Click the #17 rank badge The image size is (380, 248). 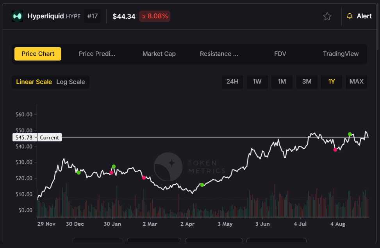(x=93, y=16)
